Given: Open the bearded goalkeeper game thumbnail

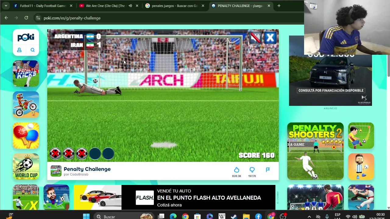Looking at the screenshot, I should coord(56,197).
